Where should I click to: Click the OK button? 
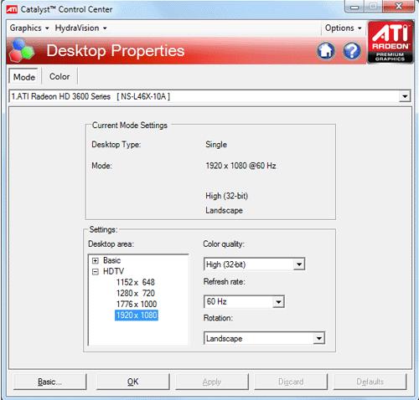(133, 382)
